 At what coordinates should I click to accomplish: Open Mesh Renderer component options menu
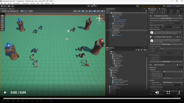coord(182,65)
